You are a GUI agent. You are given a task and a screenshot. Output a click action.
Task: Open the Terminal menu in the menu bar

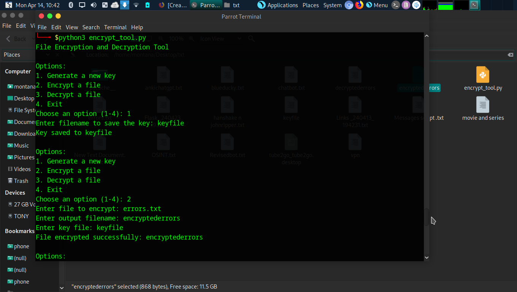(115, 27)
